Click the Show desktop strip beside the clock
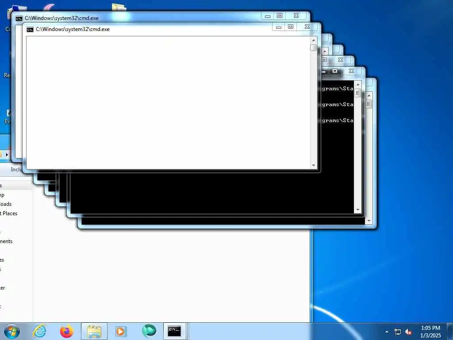This screenshot has height=340, width=453. [x=450, y=331]
